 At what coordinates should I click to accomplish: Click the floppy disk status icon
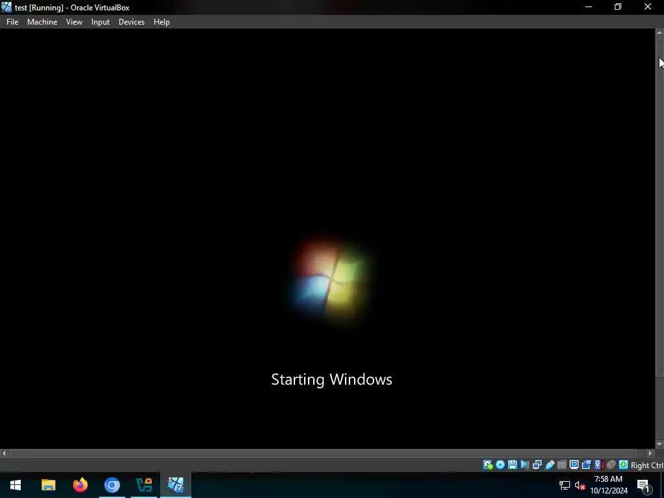512,465
